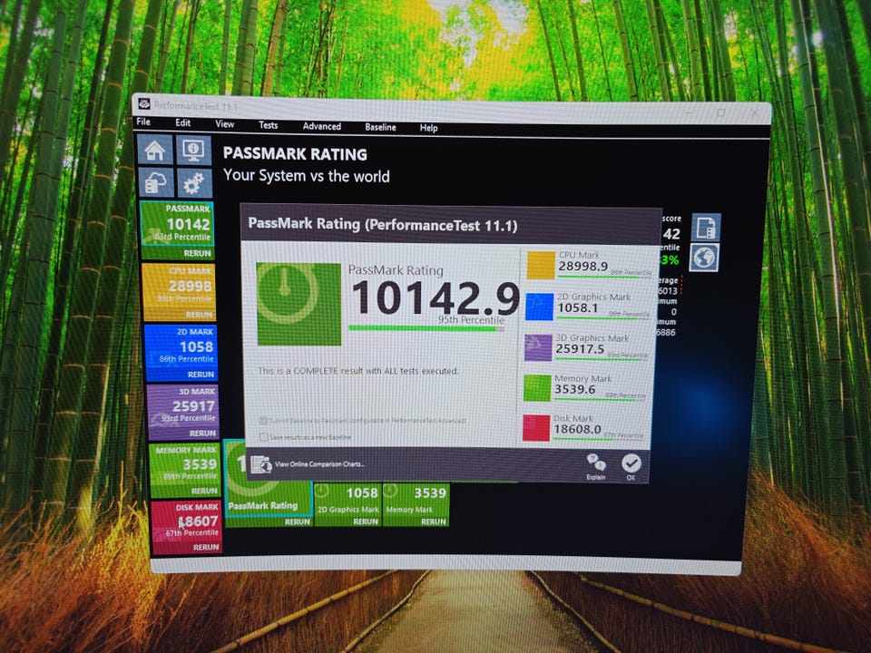Open the Baseline menu
871x653 pixels.
(380, 127)
